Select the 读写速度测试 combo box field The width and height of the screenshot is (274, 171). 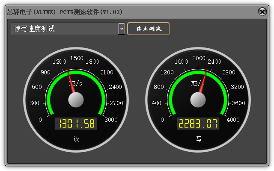pos(68,29)
